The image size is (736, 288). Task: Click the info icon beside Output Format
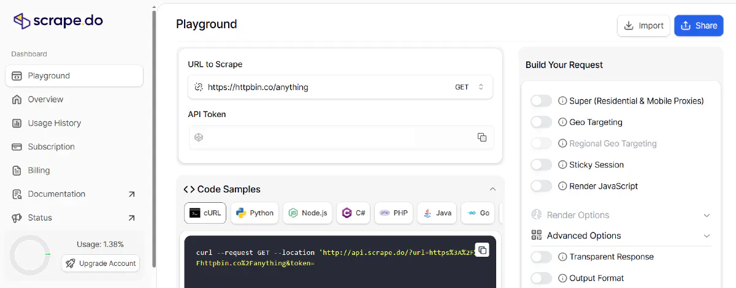[x=562, y=278]
